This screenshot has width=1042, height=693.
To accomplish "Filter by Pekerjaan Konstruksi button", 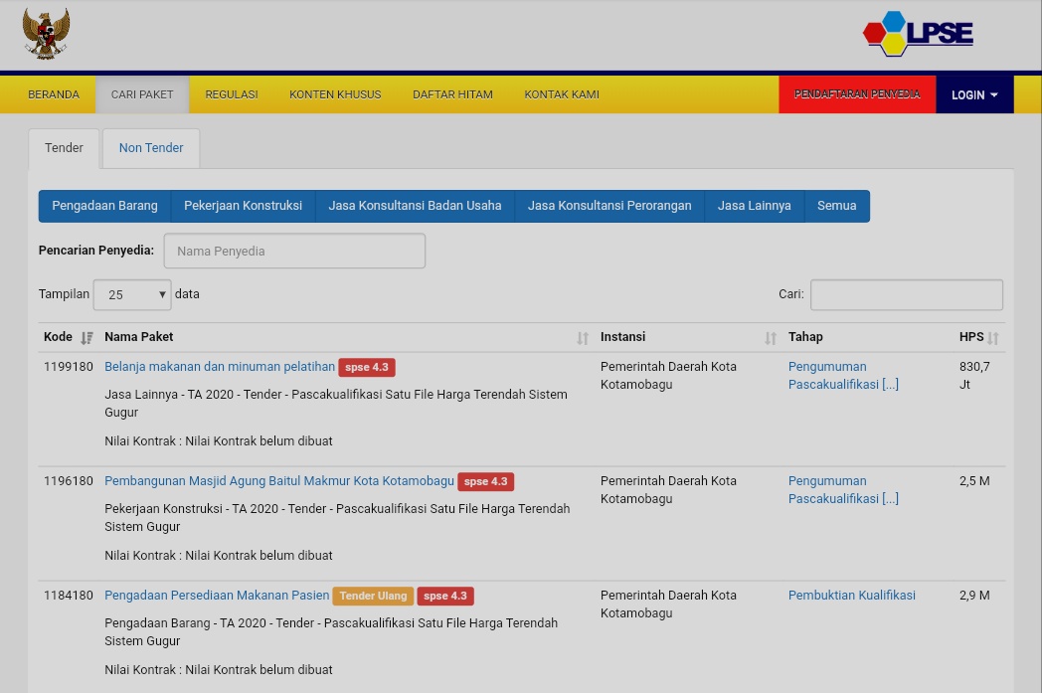I will point(243,206).
